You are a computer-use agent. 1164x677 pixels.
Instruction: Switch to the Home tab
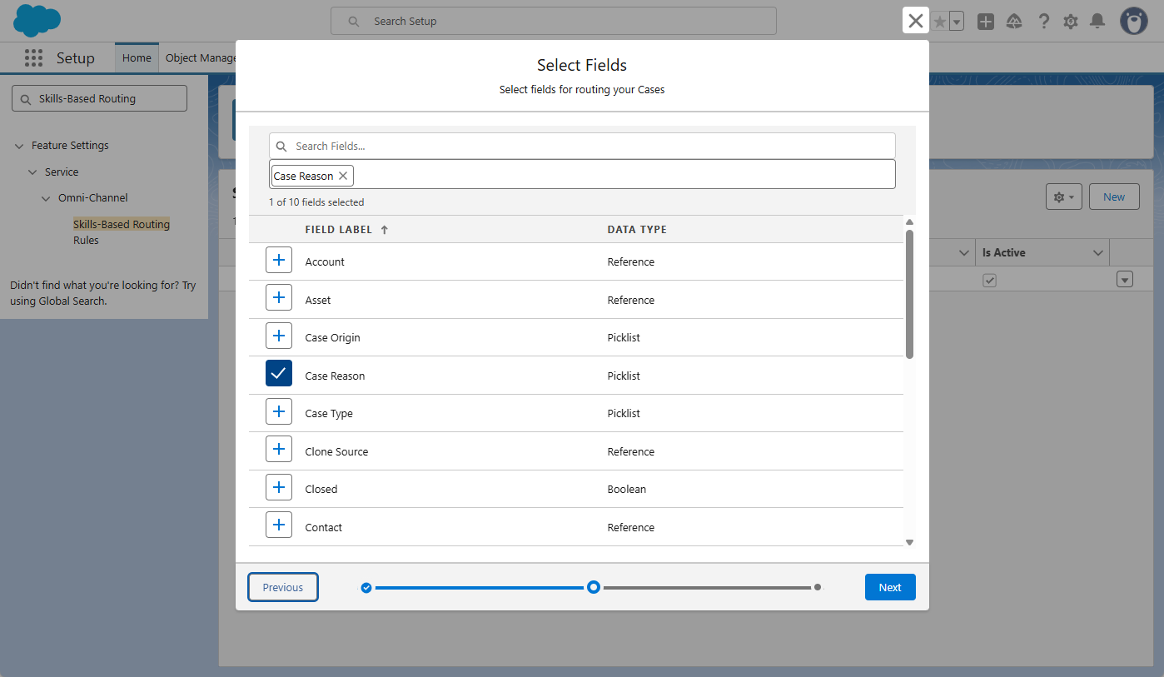tap(137, 58)
